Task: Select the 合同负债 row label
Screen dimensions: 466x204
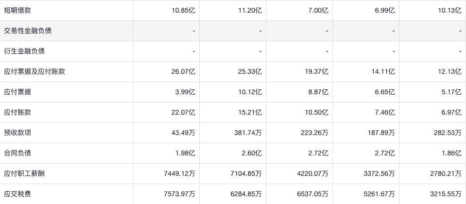Action: coord(17,153)
